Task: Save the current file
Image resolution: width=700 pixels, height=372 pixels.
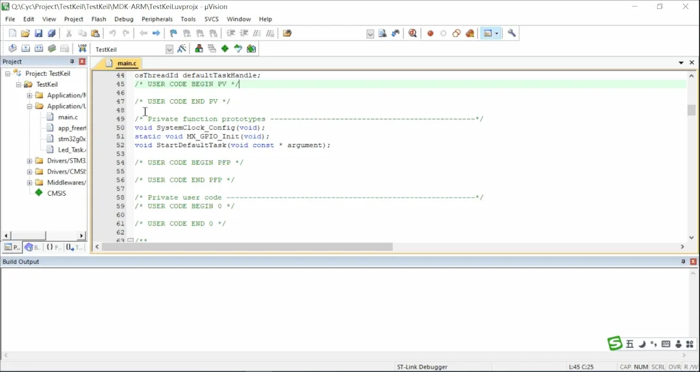Action: tap(38, 34)
